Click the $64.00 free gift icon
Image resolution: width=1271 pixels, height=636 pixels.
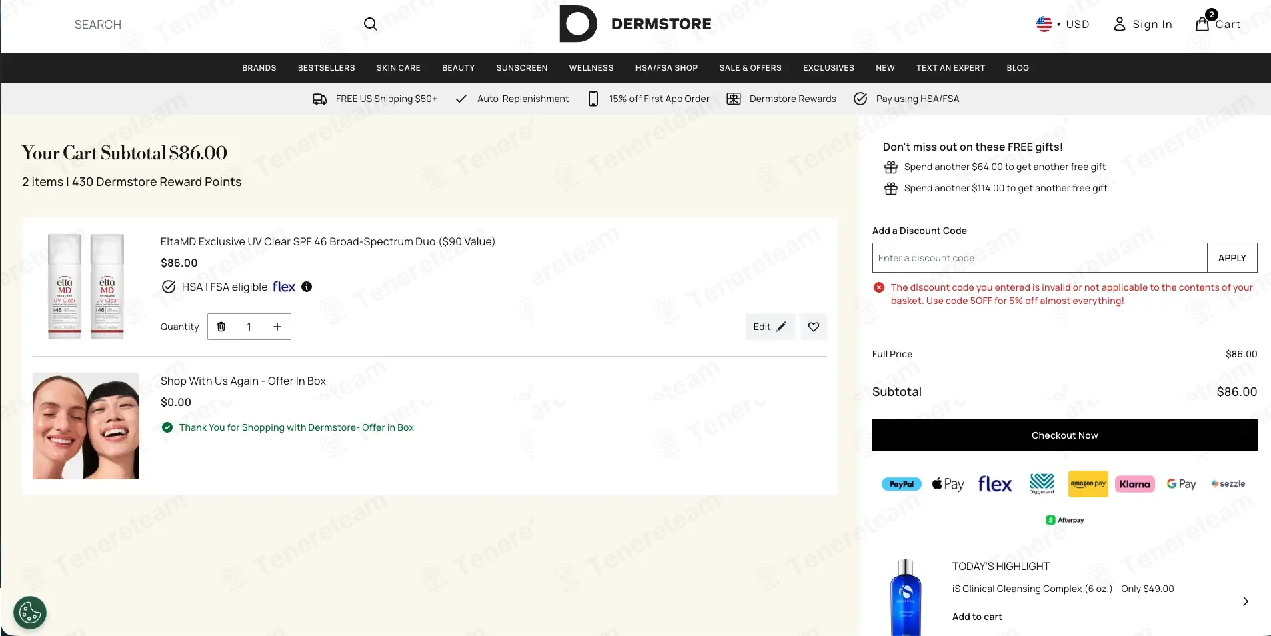click(x=891, y=167)
